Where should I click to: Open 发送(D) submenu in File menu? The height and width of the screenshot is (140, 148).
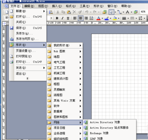28,68
